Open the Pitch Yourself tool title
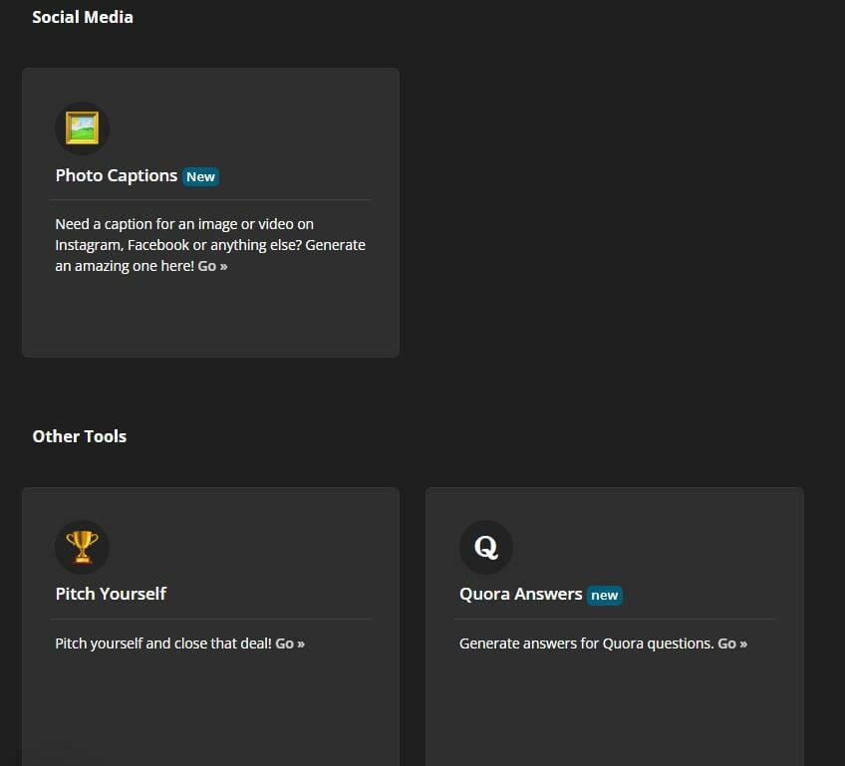The height and width of the screenshot is (766, 845). (111, 594)
